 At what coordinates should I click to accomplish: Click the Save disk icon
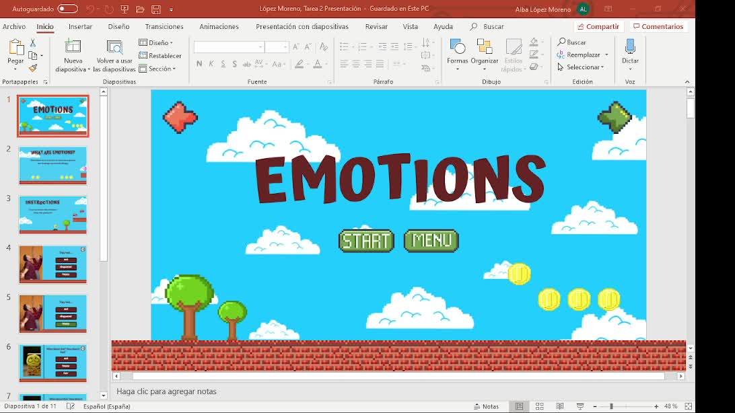156,9
